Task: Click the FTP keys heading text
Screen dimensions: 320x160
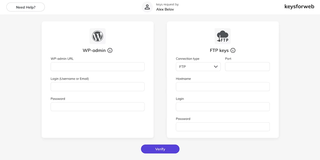Action: coord(219,50)
